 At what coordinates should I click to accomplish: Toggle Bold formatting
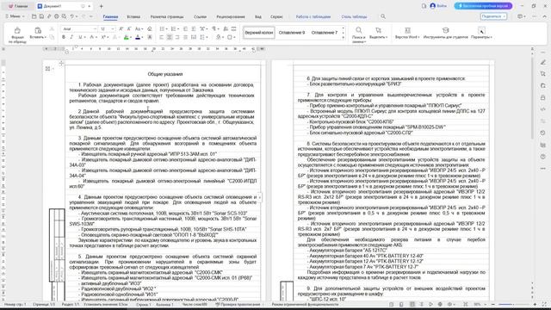[64, 37]
